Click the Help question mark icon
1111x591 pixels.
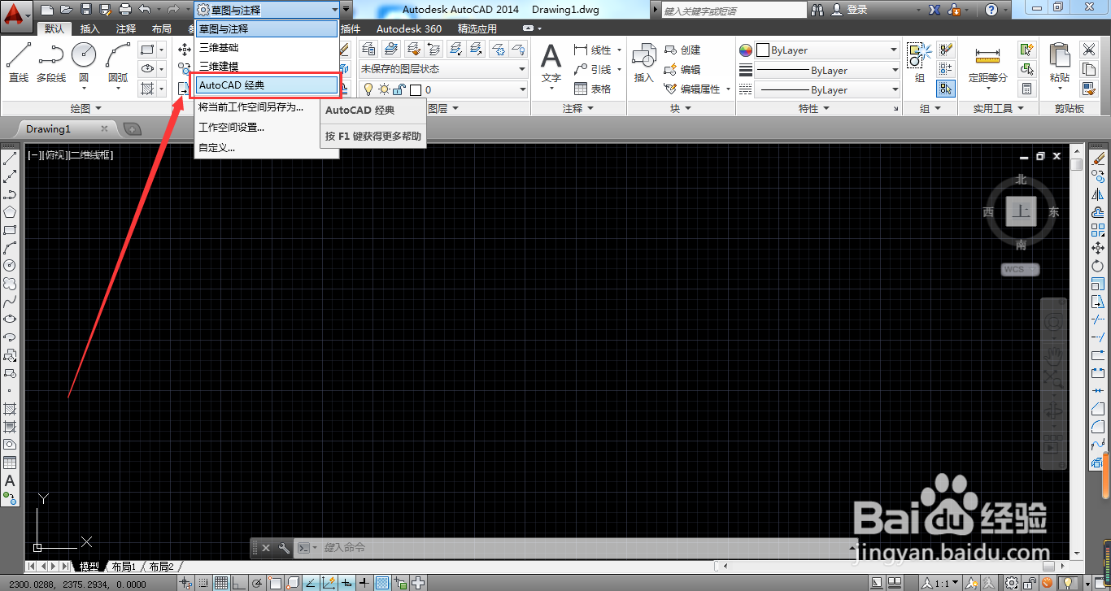pos(991,10)
